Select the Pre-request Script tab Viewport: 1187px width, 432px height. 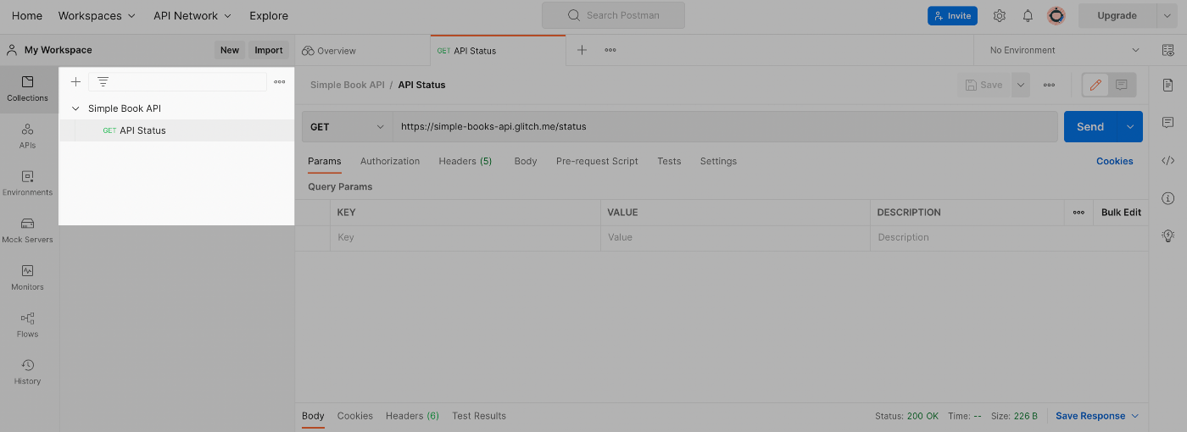[597, 161]
